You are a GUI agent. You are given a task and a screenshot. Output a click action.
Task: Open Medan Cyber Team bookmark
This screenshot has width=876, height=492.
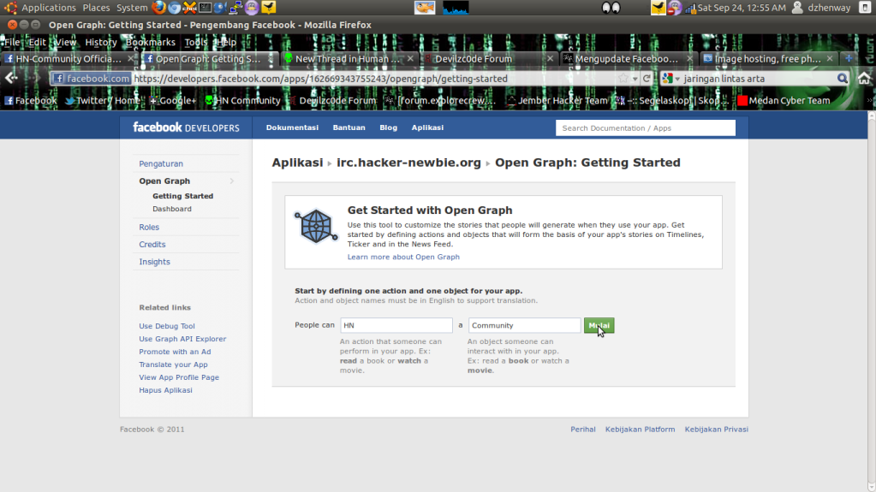pyautogui.click(x=784, y=100)
